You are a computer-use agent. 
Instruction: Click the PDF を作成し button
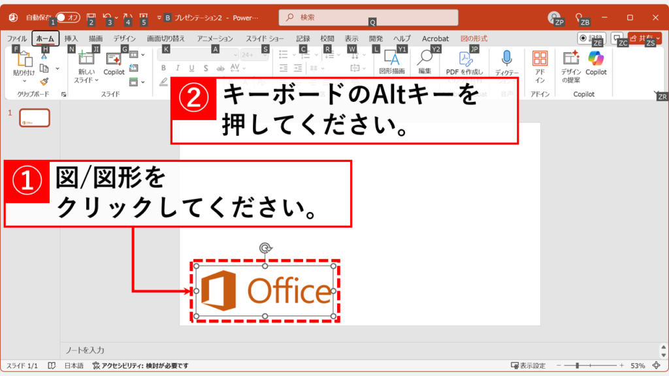[465, 62]
